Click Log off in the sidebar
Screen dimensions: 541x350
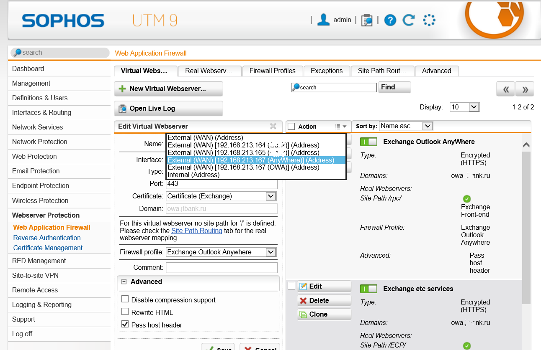59,334
